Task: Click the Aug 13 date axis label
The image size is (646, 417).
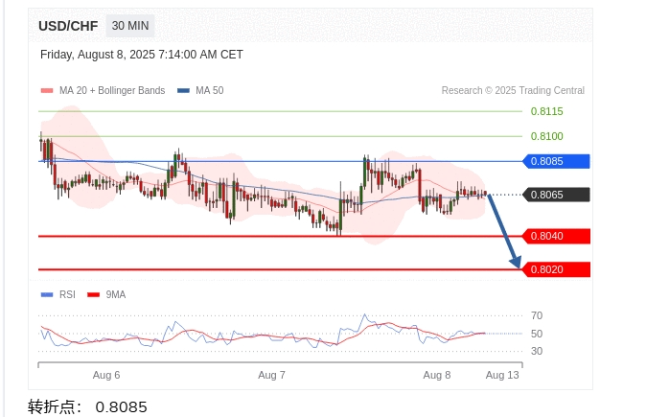Action: pyautogui.click(x=502, y=375)
